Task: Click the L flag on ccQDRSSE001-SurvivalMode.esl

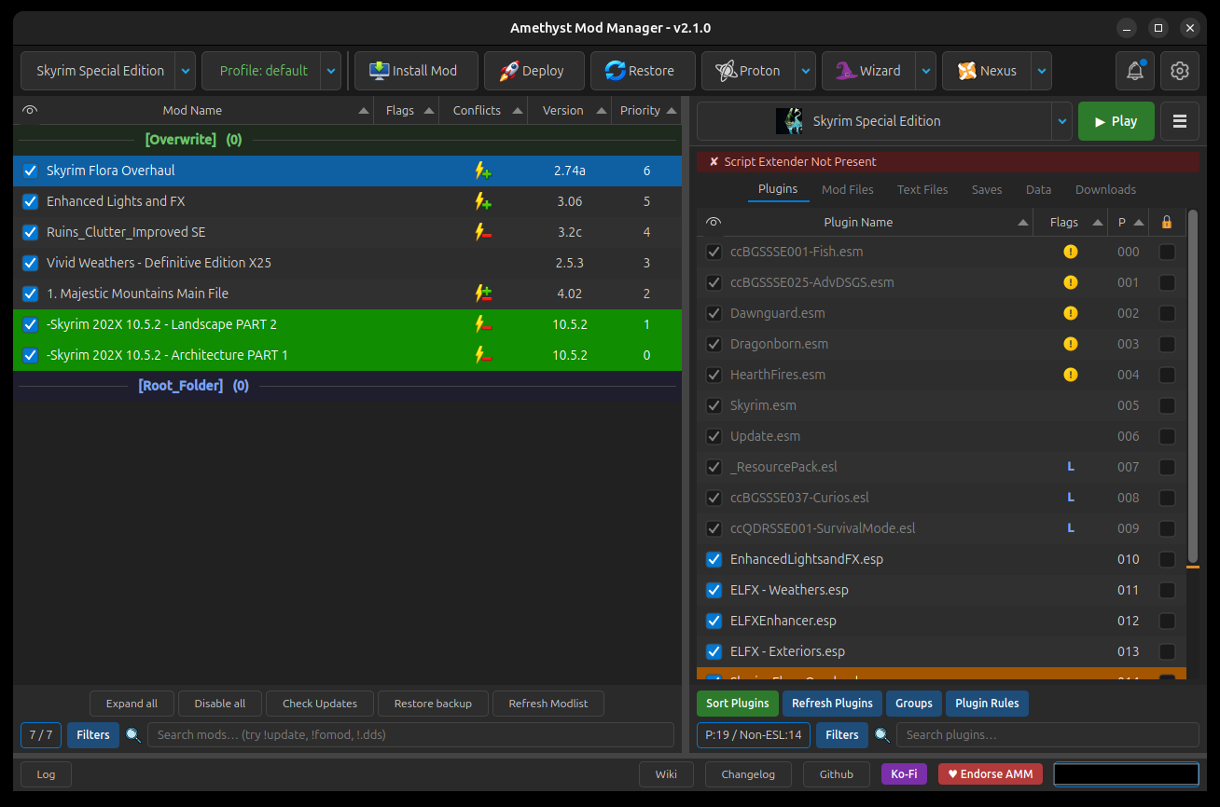Action: pos(1071,528)
